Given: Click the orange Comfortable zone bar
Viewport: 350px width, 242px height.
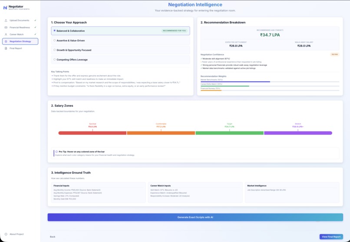Looking at the screenshot, I should (x=161, y=133).
